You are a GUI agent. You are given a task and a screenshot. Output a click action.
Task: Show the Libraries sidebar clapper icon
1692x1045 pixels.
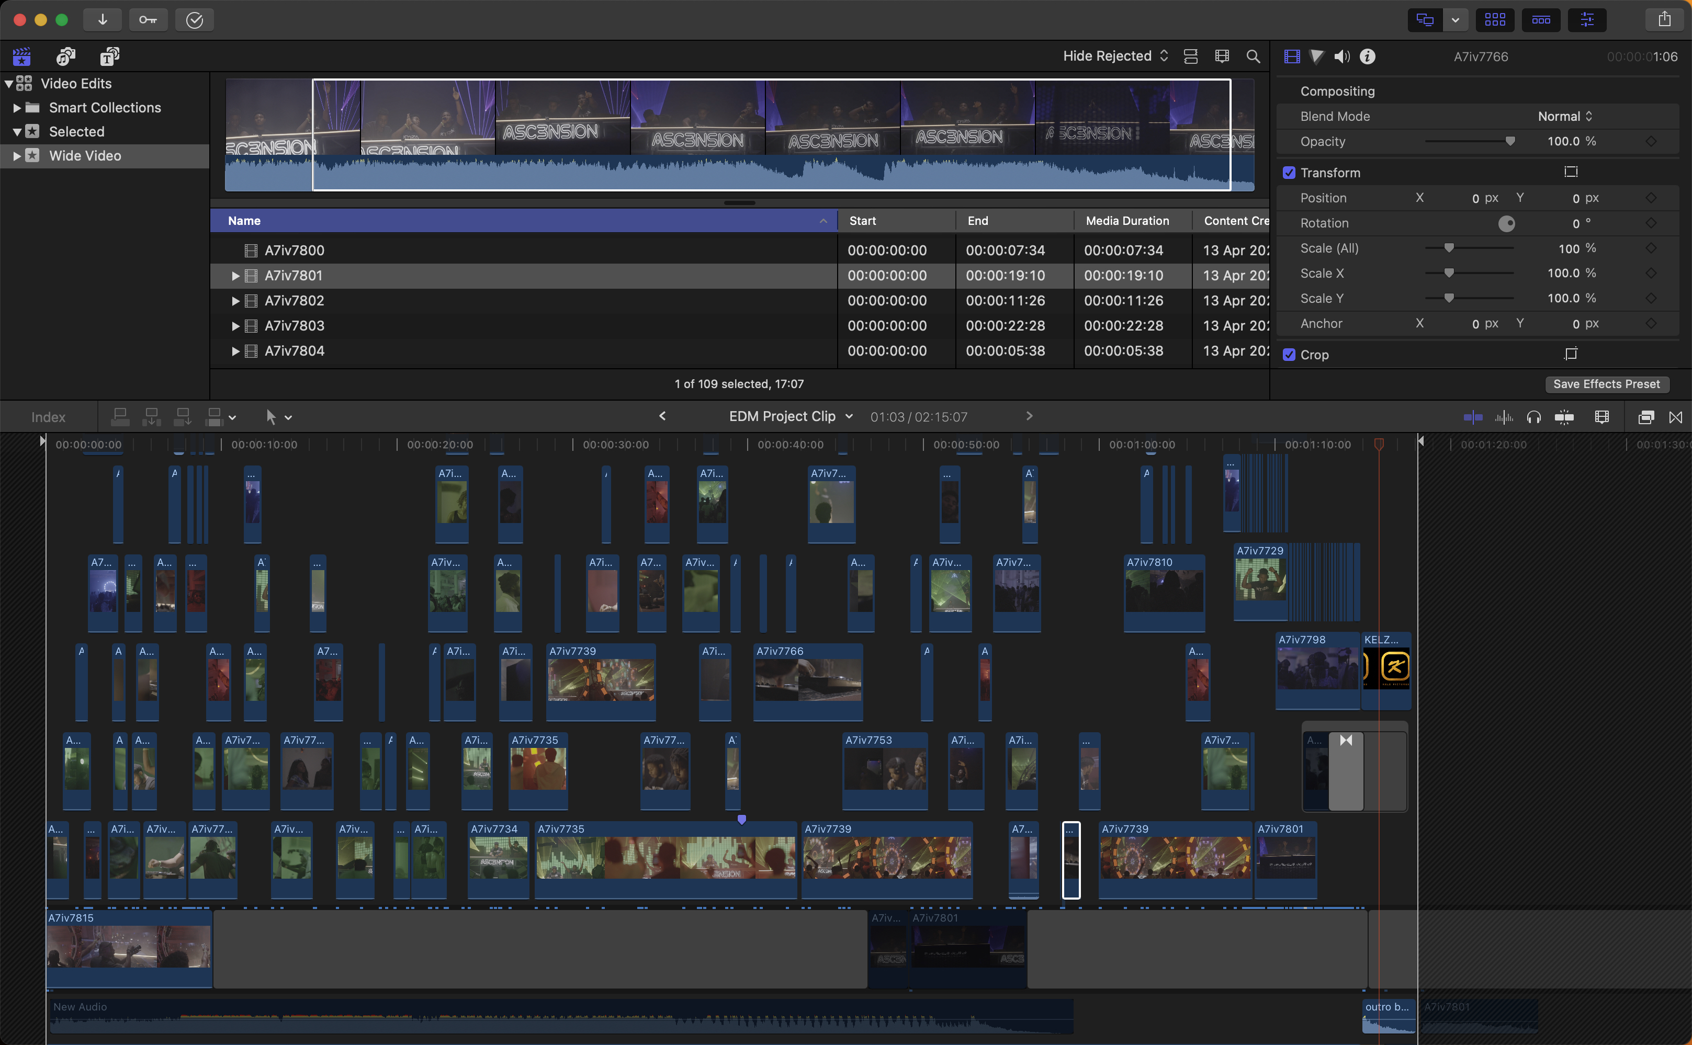(x=21, y=56)
